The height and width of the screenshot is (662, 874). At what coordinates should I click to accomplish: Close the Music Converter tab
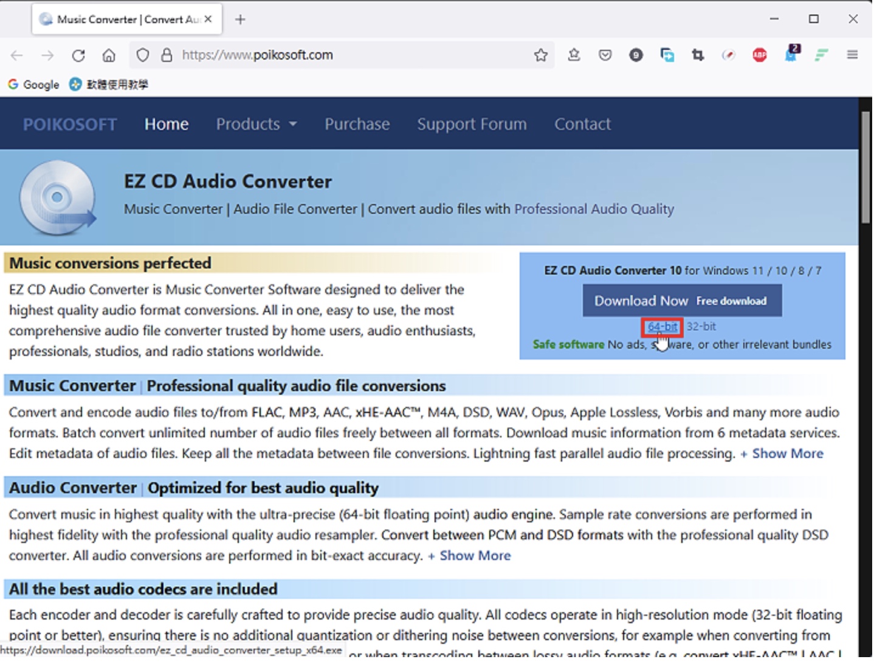pos(208,19)
